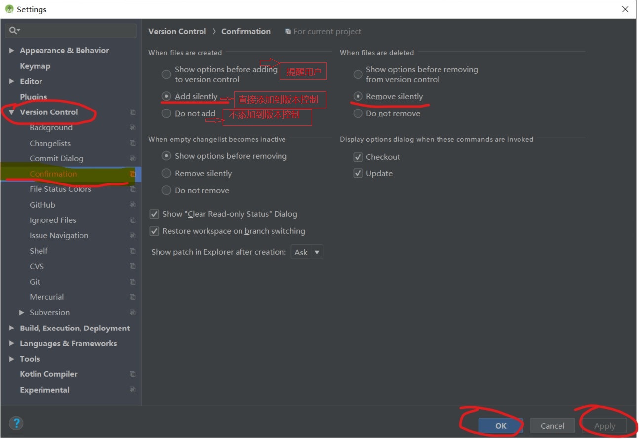The width and height of the screenshot is (639, 439).
Task: Select 'Remove silently' under files deleted
Action: 358,96
